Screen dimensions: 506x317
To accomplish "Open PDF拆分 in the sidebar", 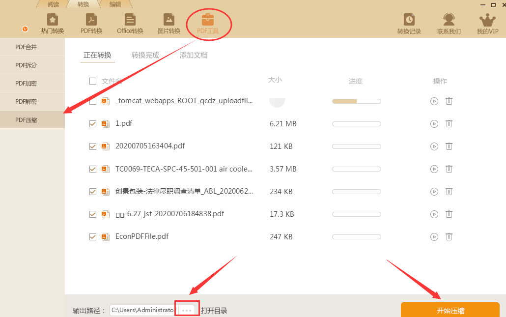I will [x=32, y=65].
